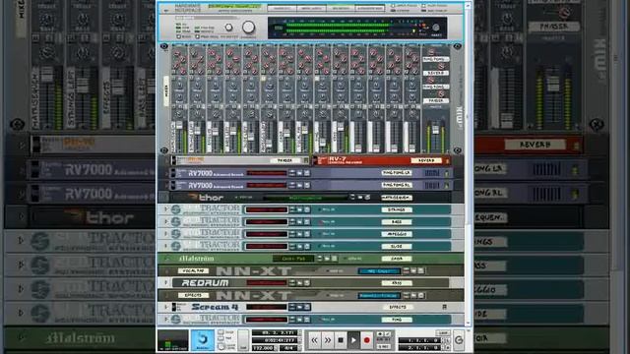The width and height of the screenshot is (630, 354).
Task: Unfold the Scream 4 device
Action: click(166, 307)
